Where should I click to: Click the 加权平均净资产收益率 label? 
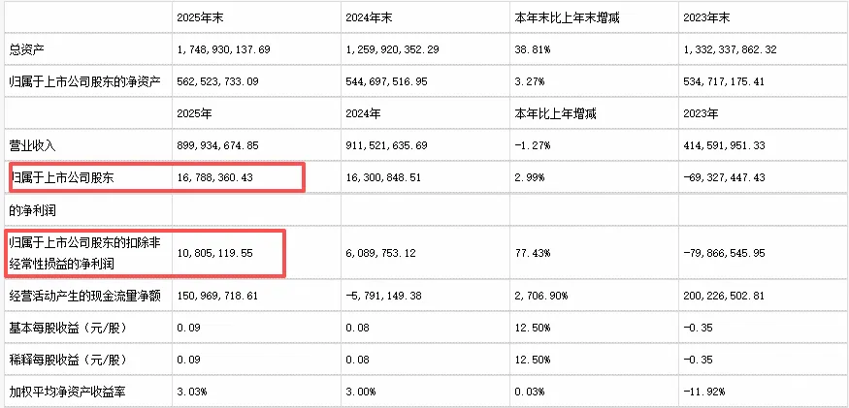(x=68, y=392)
